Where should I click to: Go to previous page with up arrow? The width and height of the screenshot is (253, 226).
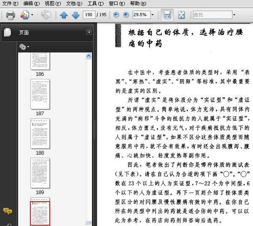click(64, 15)
